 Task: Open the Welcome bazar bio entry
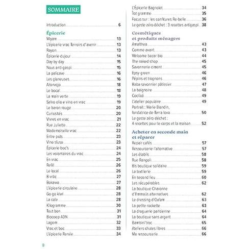(x=169, y=56)
